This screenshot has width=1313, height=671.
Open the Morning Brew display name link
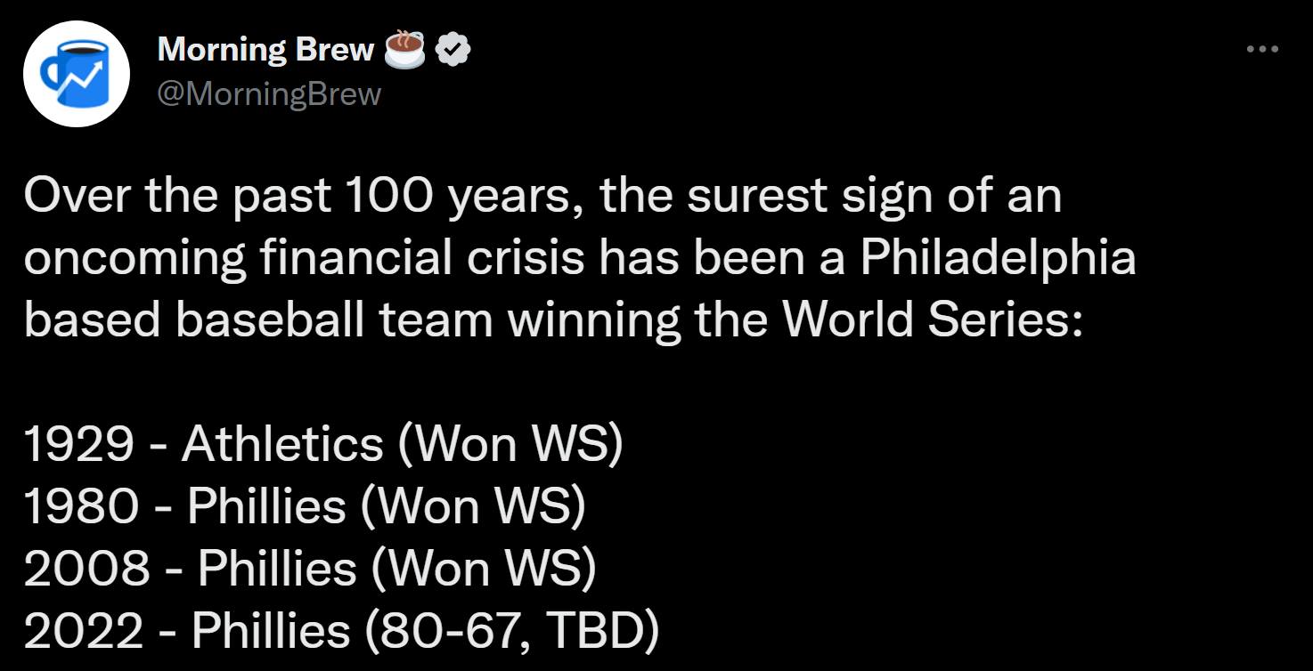coord(265,50)
